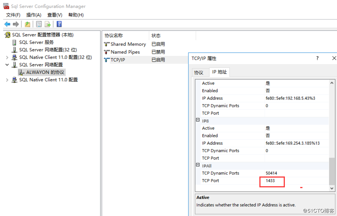
Task: Select the SQL Server 配置管理器 (本地) root
Action: click(43, 35)
